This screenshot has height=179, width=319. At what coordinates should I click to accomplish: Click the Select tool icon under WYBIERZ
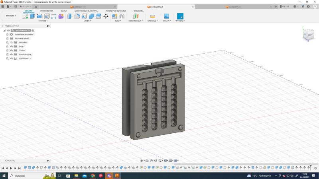click(x=180, y=16)
